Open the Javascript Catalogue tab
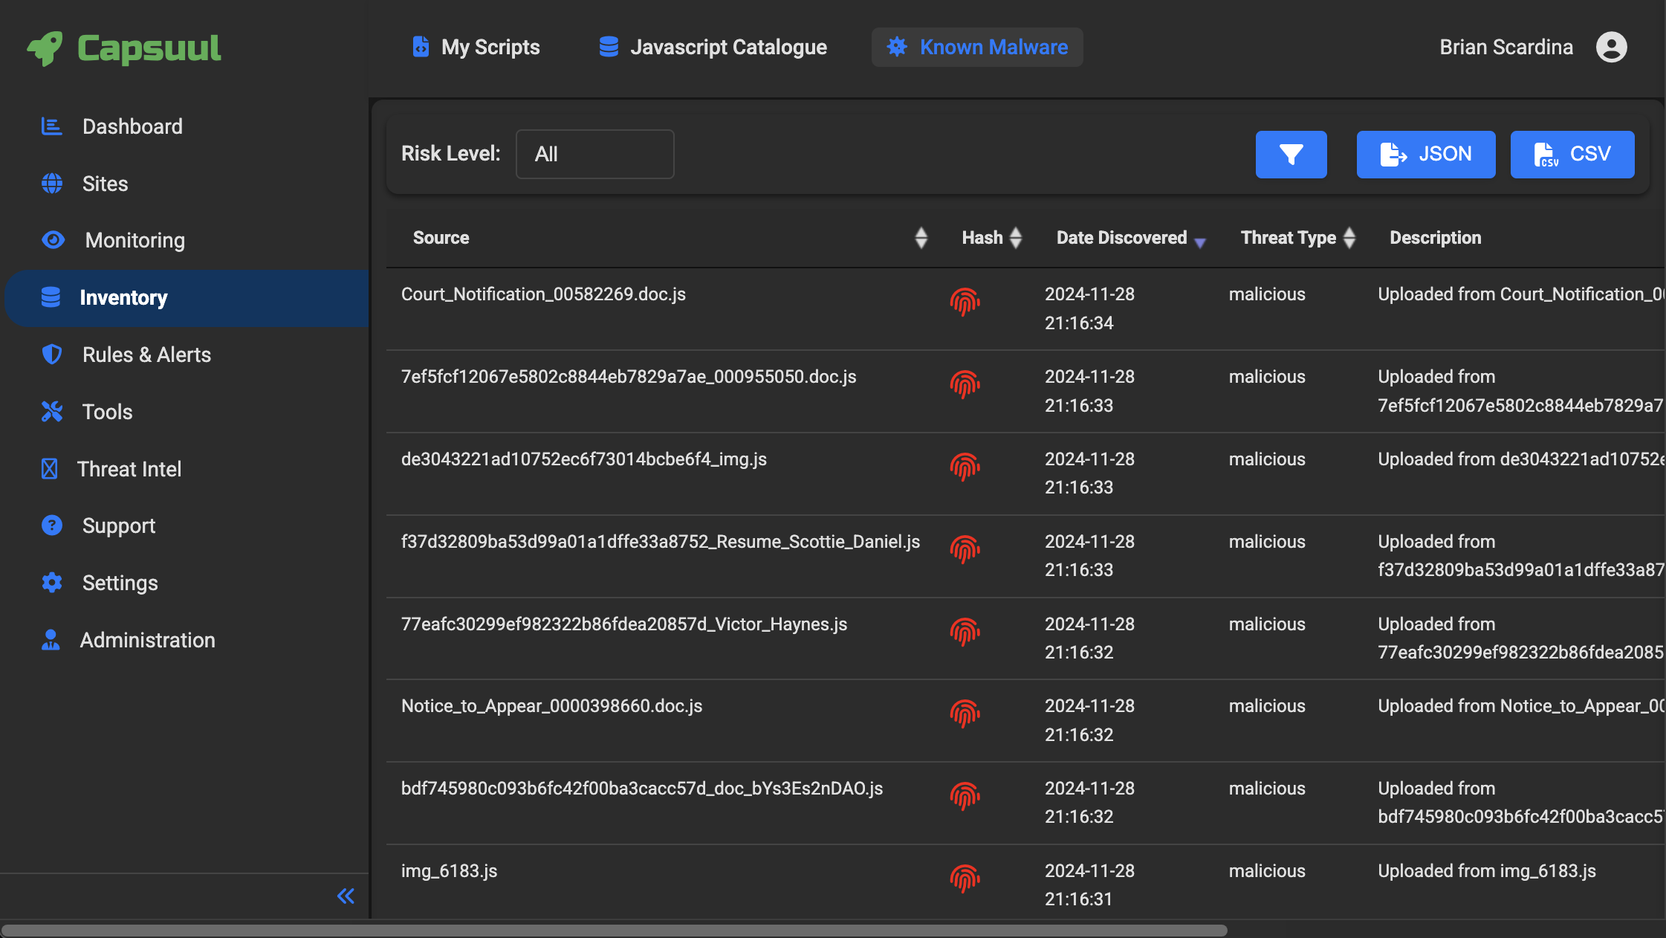This screenshot has height=938, width=1666. coord(712,47)
